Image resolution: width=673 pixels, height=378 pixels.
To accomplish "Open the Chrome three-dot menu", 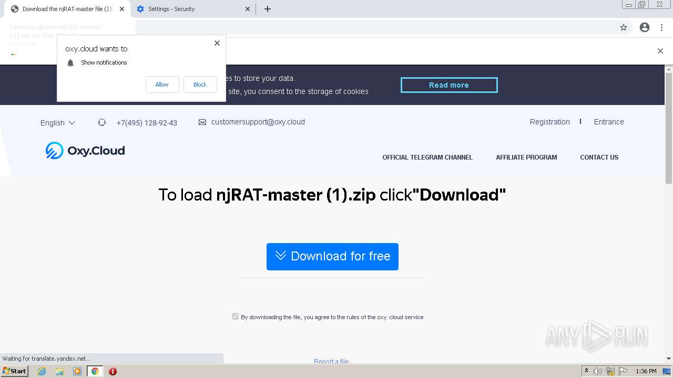I will 661,27.
